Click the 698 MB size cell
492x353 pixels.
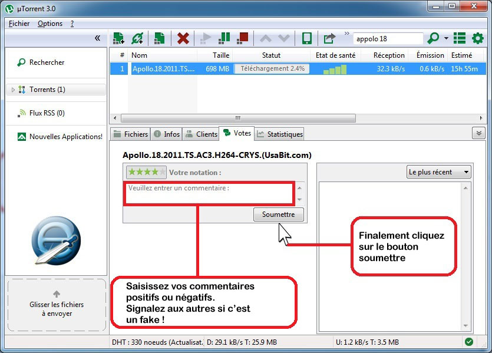tap(217, 69)
